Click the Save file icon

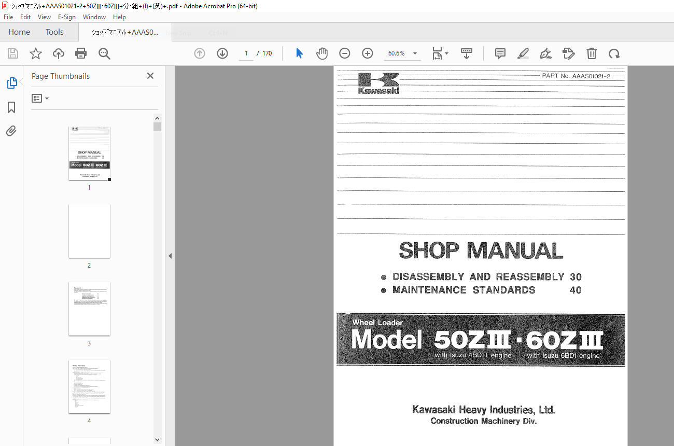[13, 53]
